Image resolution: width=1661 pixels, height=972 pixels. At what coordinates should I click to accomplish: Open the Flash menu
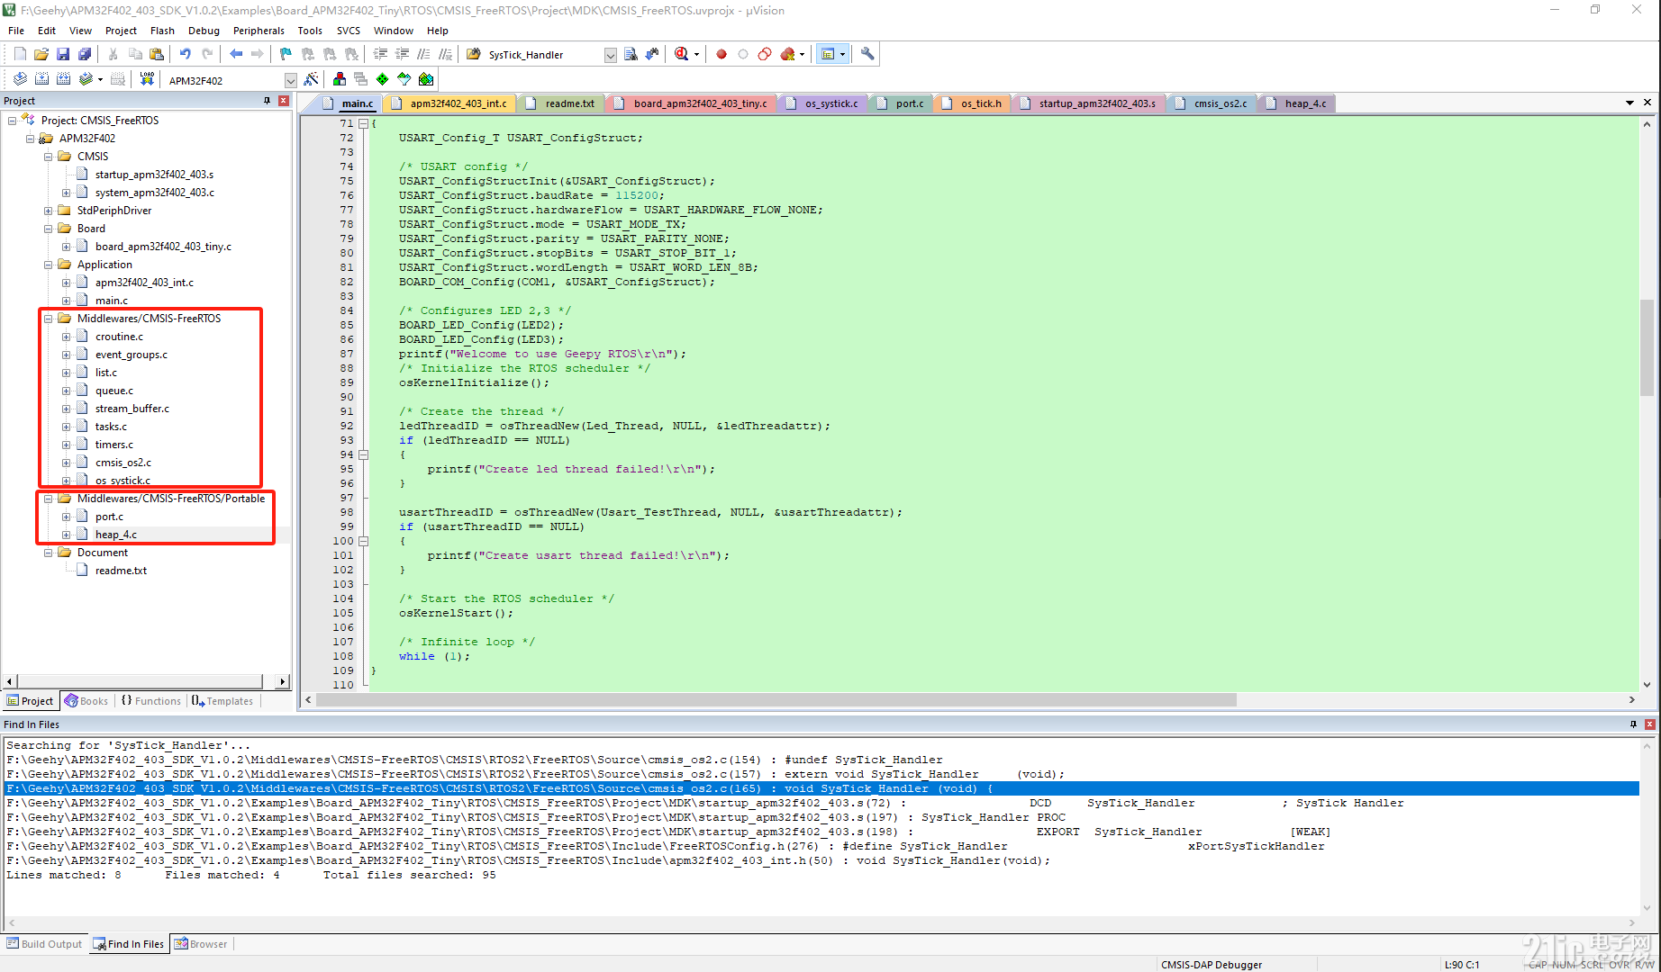[162, 31]
